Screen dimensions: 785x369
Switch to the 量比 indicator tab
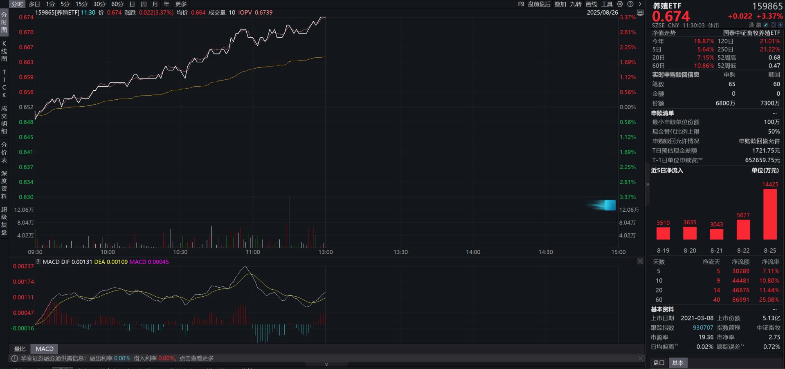20,349
